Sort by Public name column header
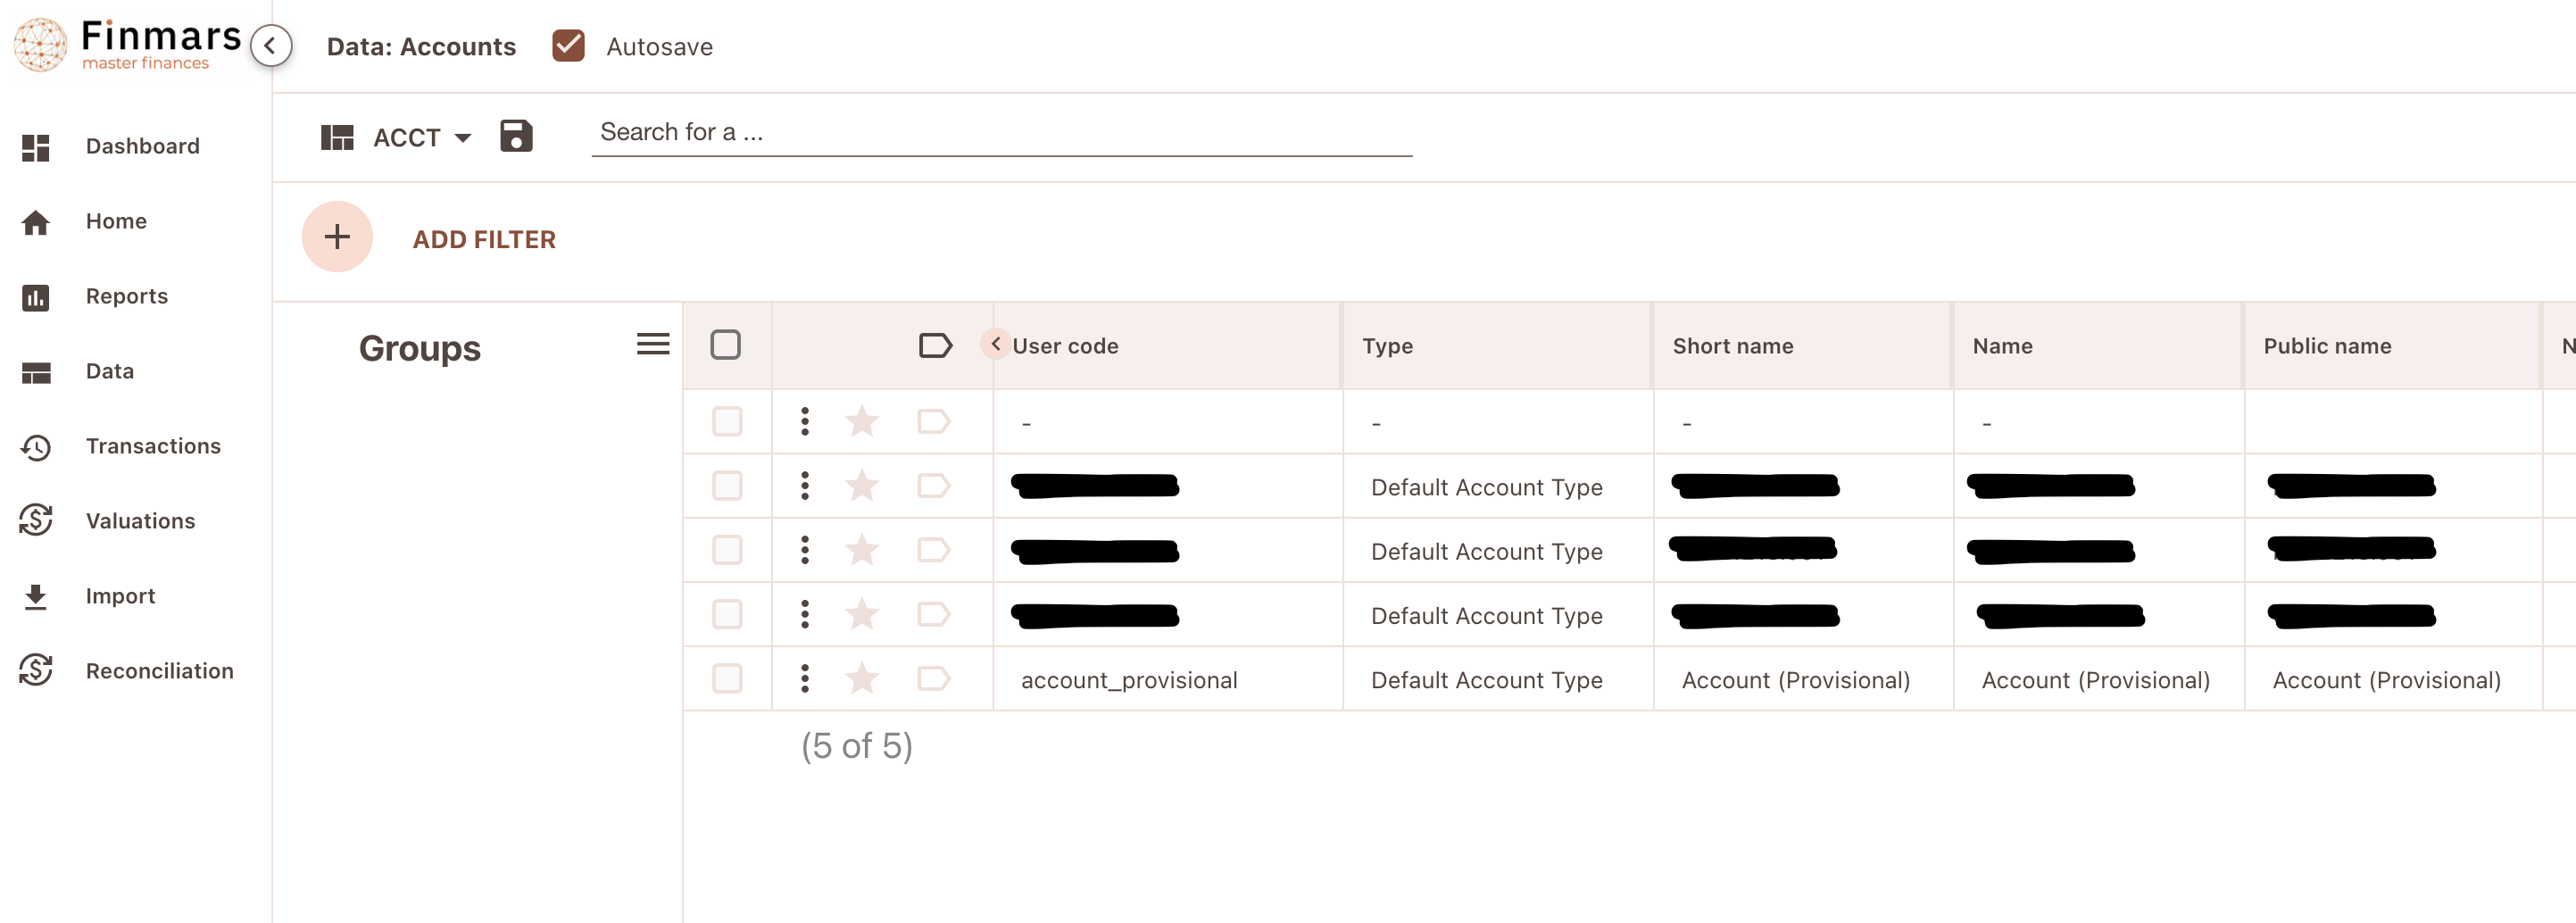 [2328, 346]
